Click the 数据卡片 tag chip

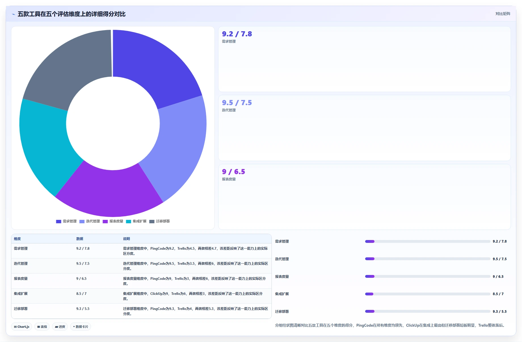click(x=81, y=327)
